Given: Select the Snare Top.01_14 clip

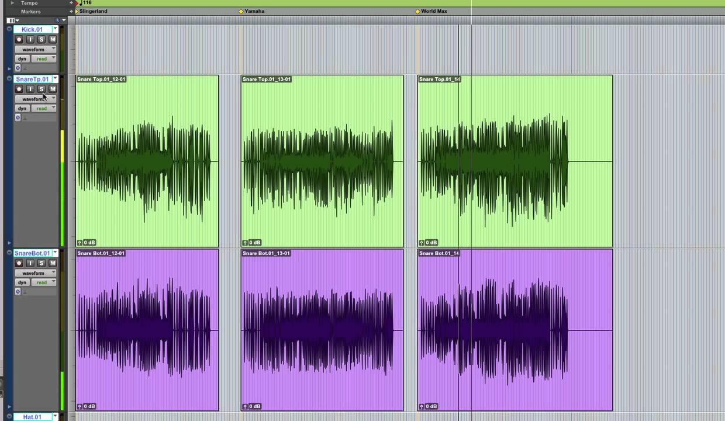Looking at the screenshot, I should click(x=515, y=161).
